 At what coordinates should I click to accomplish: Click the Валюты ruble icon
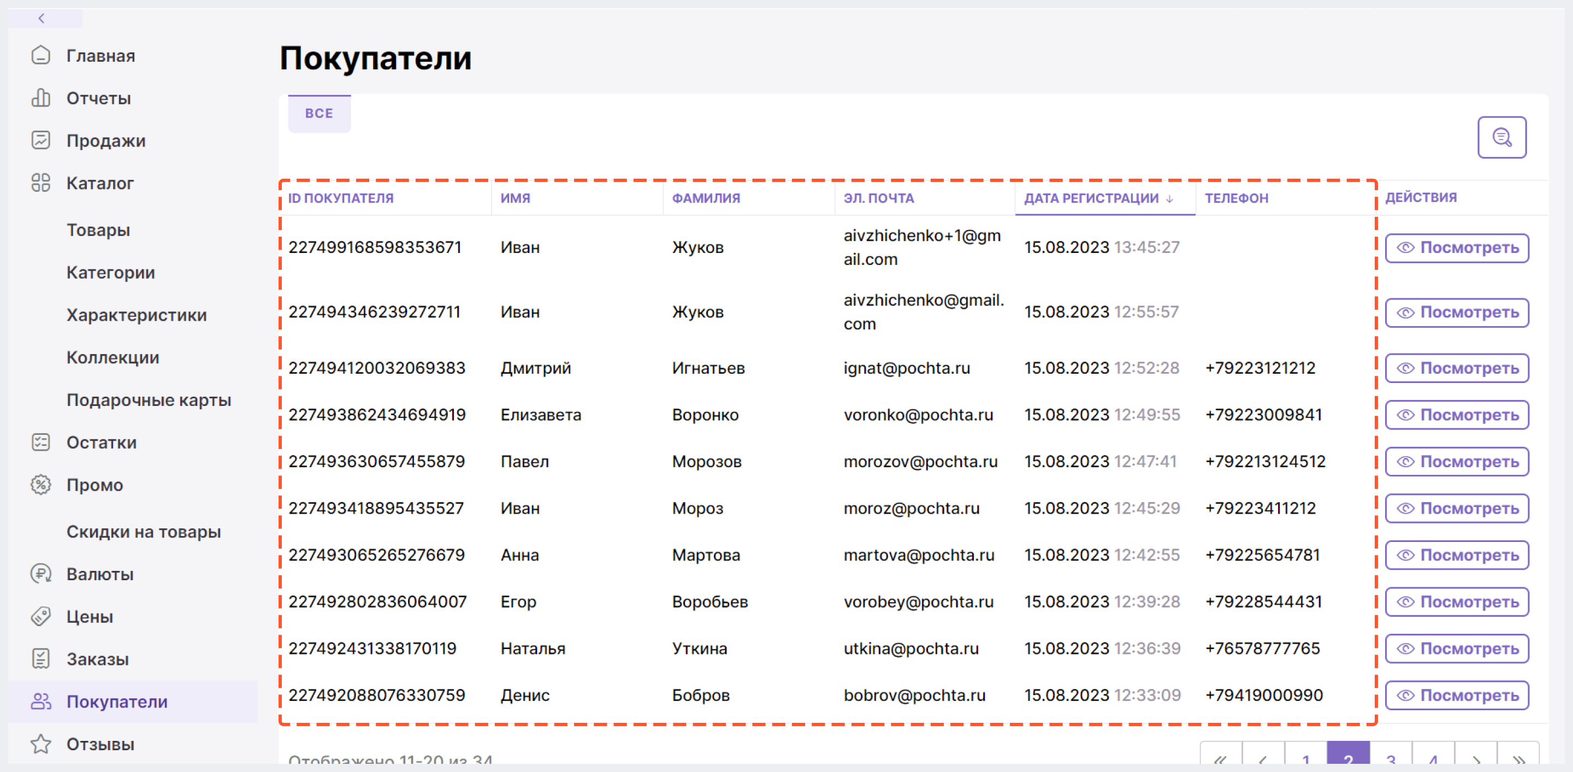(40, 574)
